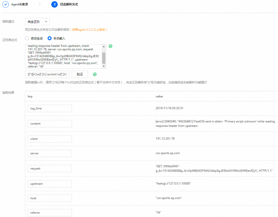
Task: Open the 提取模式 完全正则 dropdown
Action: (x=37, y=22)
